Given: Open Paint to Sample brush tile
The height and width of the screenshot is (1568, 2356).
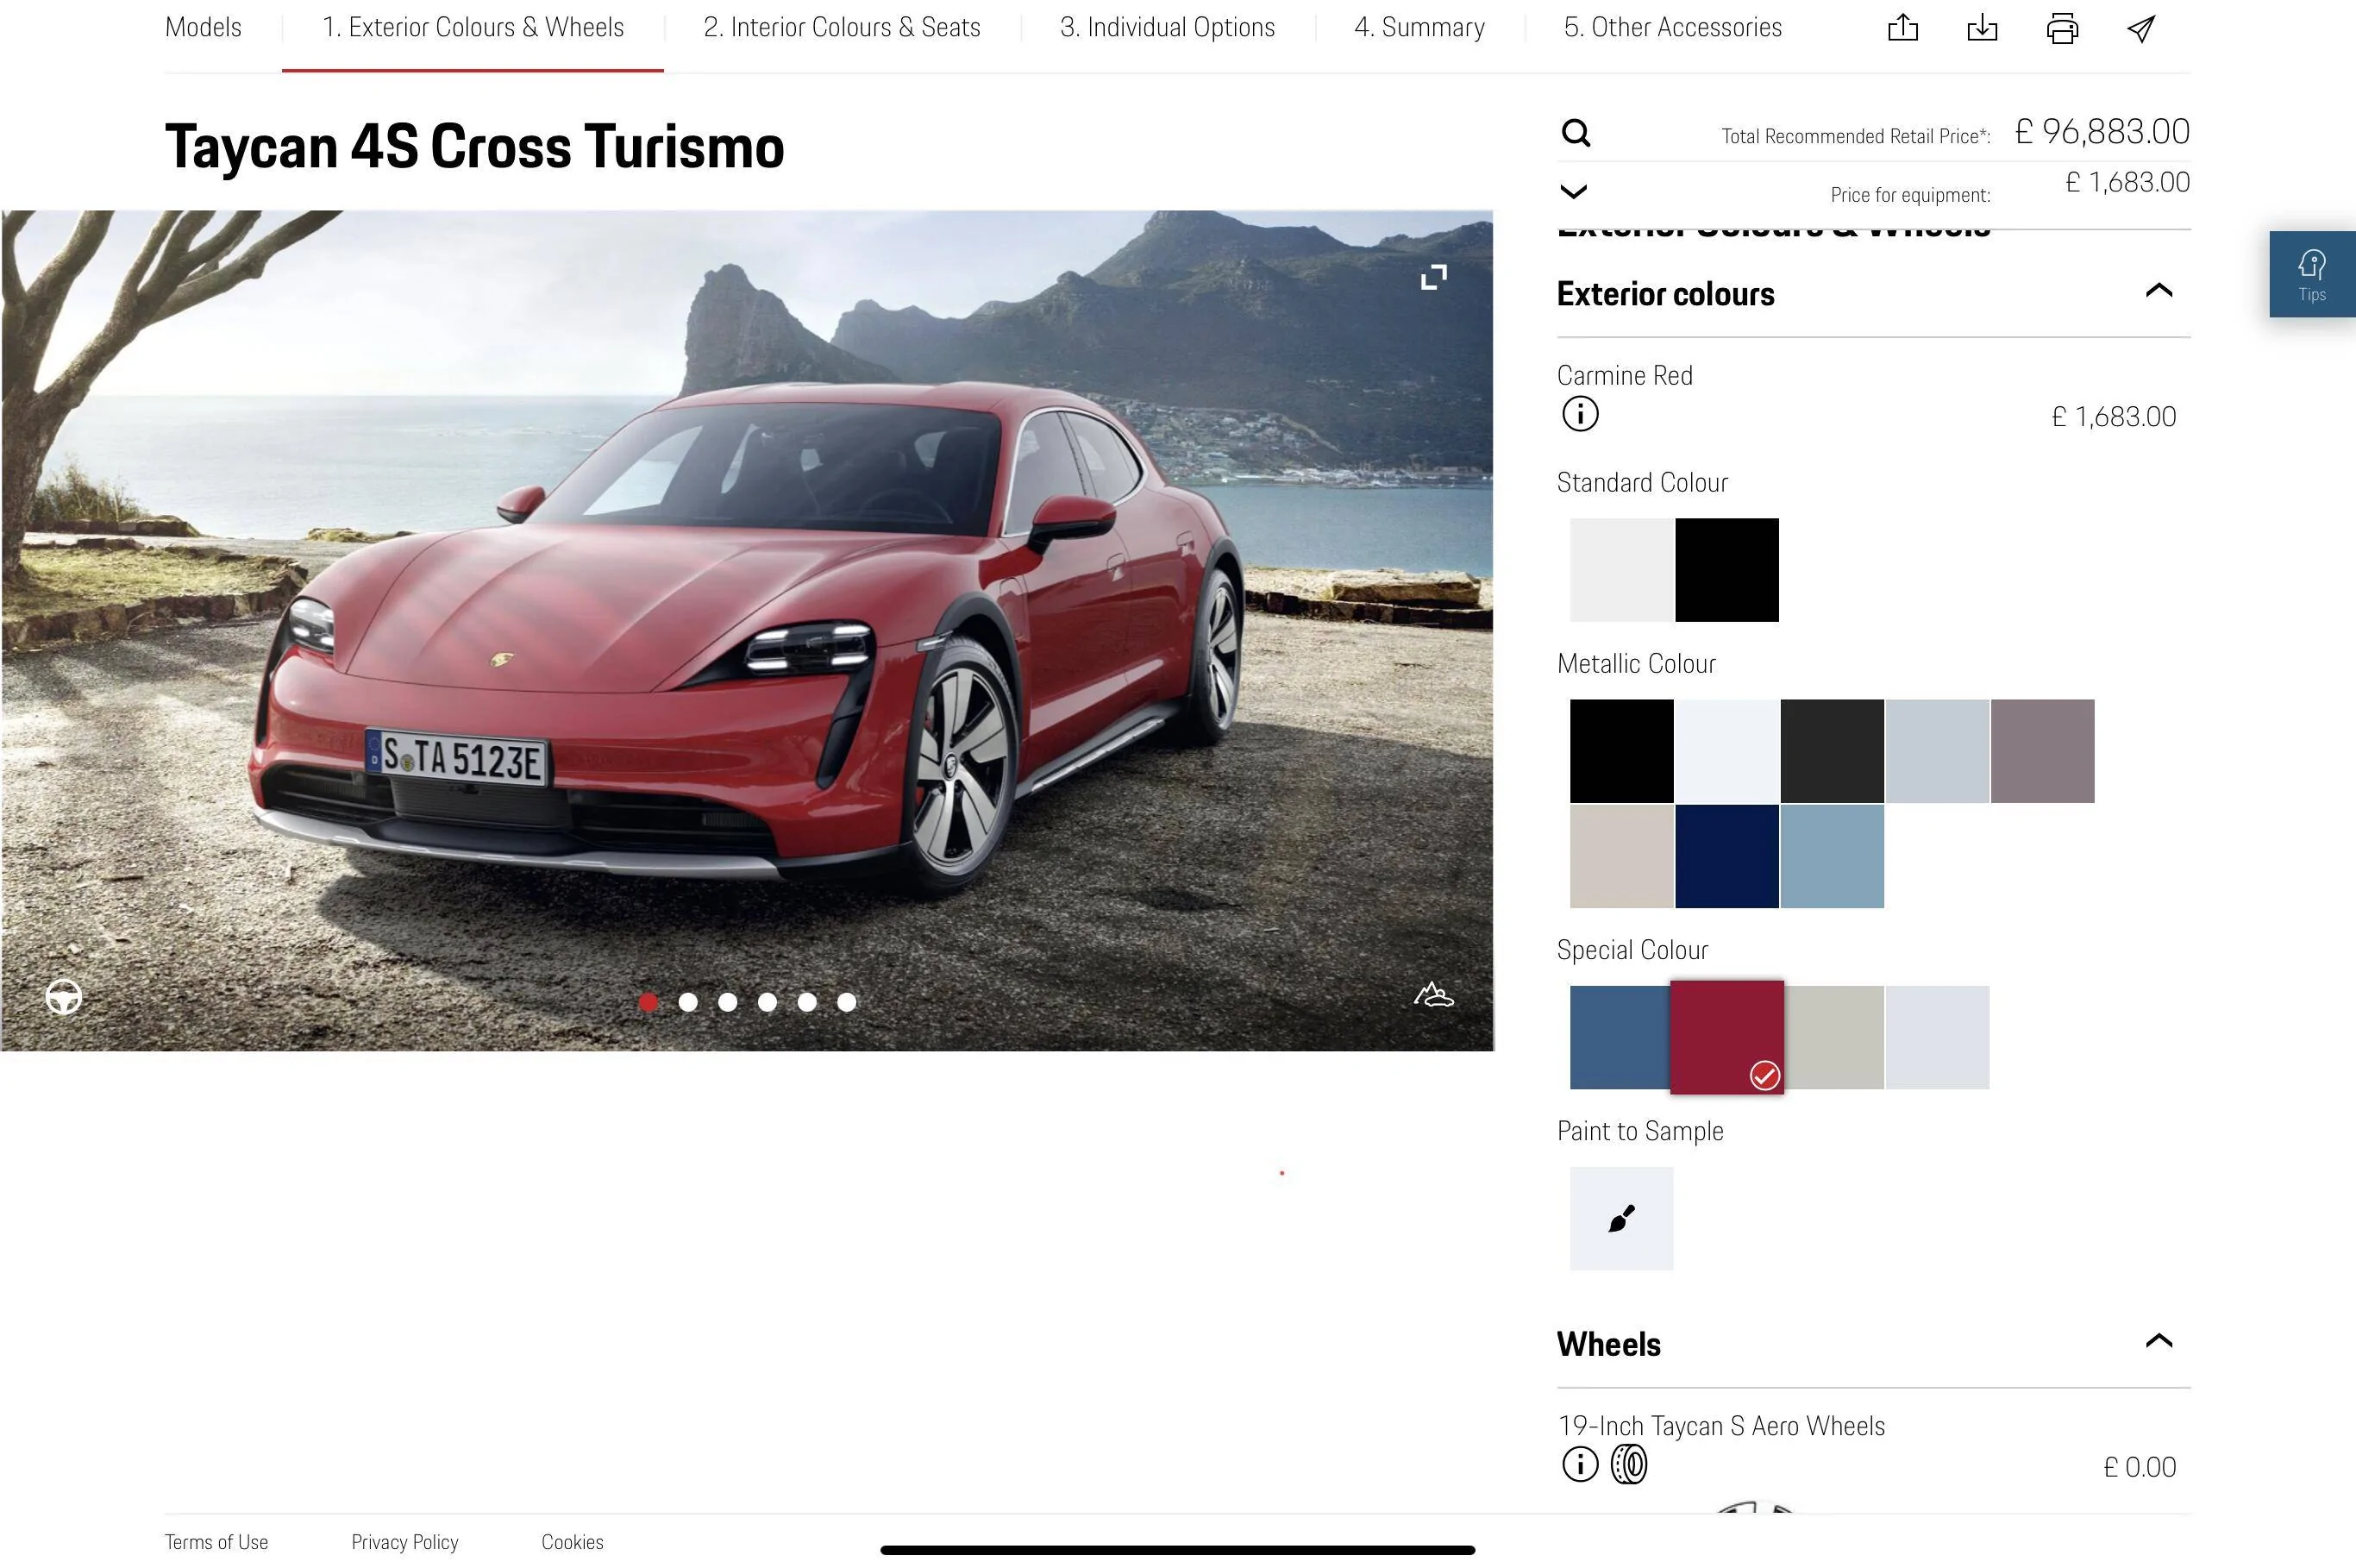Looking at the screenshot, I should tap(1621, 1218).
